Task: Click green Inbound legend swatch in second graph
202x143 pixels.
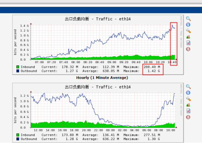Action: pyautogui.click(x=18, y=135)
